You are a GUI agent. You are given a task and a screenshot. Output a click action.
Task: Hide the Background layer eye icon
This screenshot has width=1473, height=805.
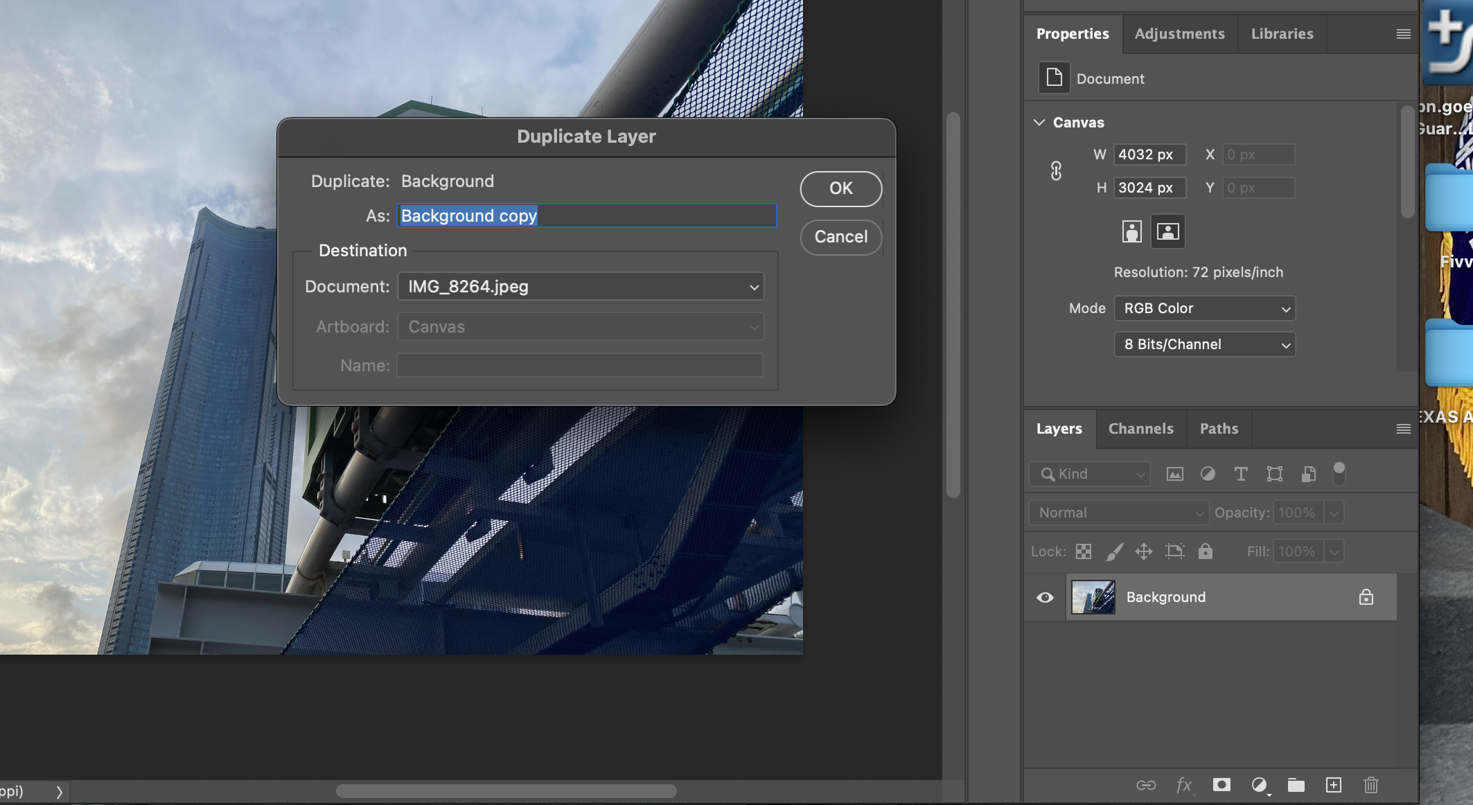pyautogui.click(x=1045, y=597)
